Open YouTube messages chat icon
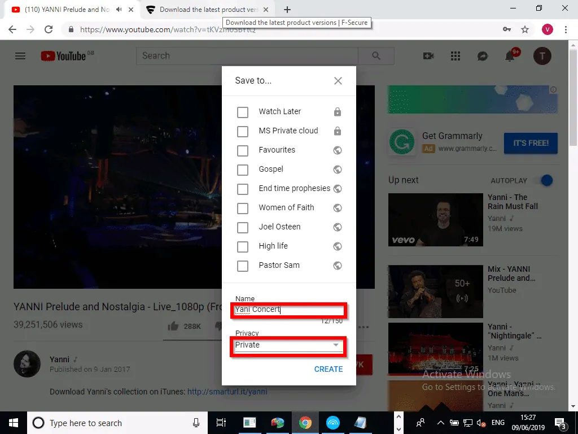Viewport: 578px width, 434px height. coord(483,56)
